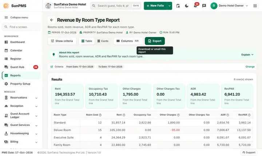The width and height of the screenshot is (262, 156).
Task: Click the Deluxe Room row label
Action: (62, 130)
